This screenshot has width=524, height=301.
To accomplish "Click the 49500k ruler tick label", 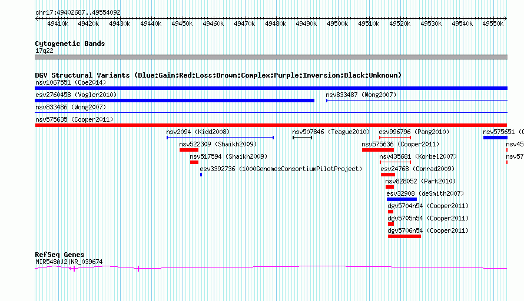I will [x=337, y=24].
